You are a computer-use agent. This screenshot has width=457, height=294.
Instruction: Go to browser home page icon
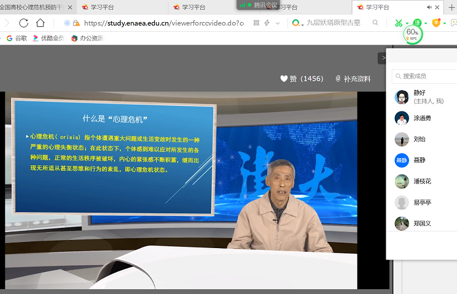(x=41, y=23)
